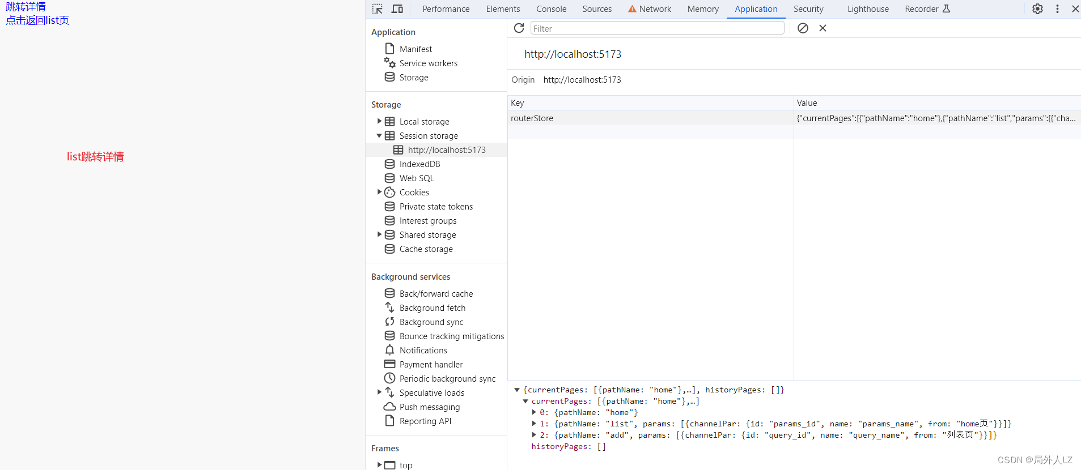Switch to the Console tab
Viewport: 1081px width, 470px height.
(x=551, y=9)
